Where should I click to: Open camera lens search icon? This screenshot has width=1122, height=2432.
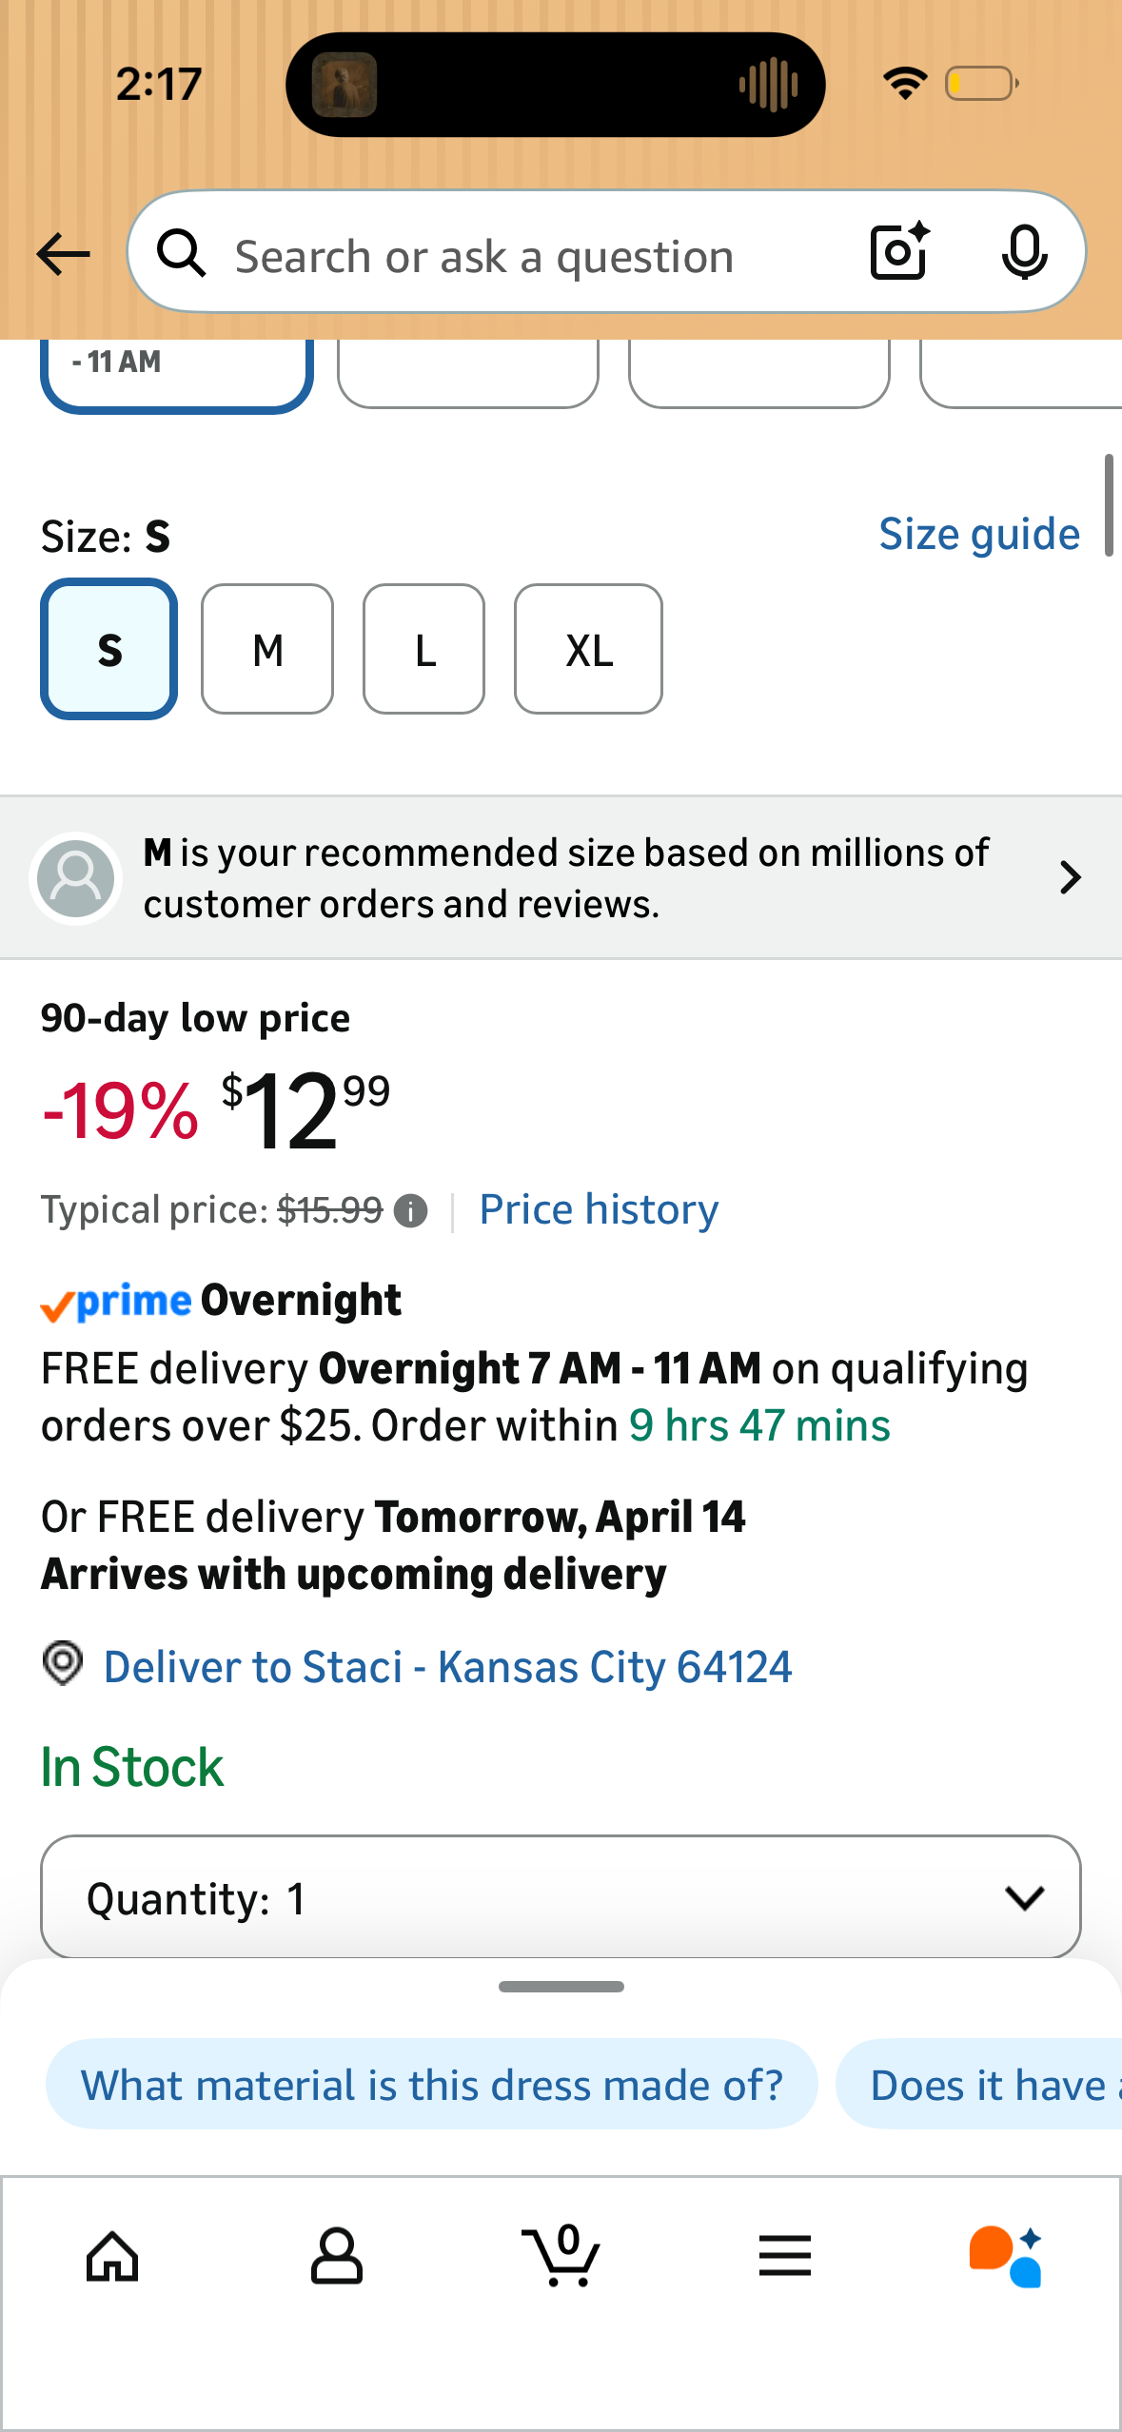(x=899, y=252)
